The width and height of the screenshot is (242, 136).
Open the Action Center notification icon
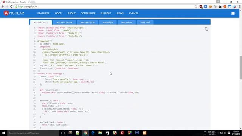[229, 133]
